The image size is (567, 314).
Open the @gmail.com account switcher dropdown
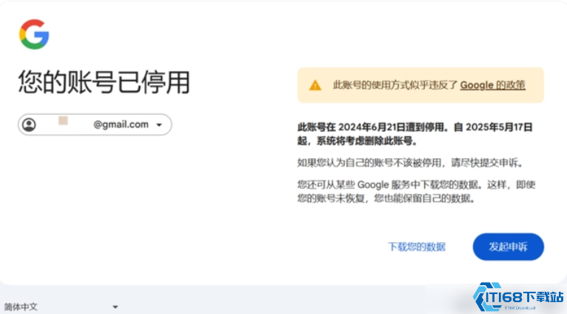pos(95,125)
